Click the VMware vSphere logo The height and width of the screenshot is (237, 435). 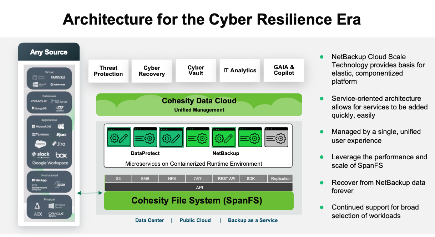click(x=39, y=77)
